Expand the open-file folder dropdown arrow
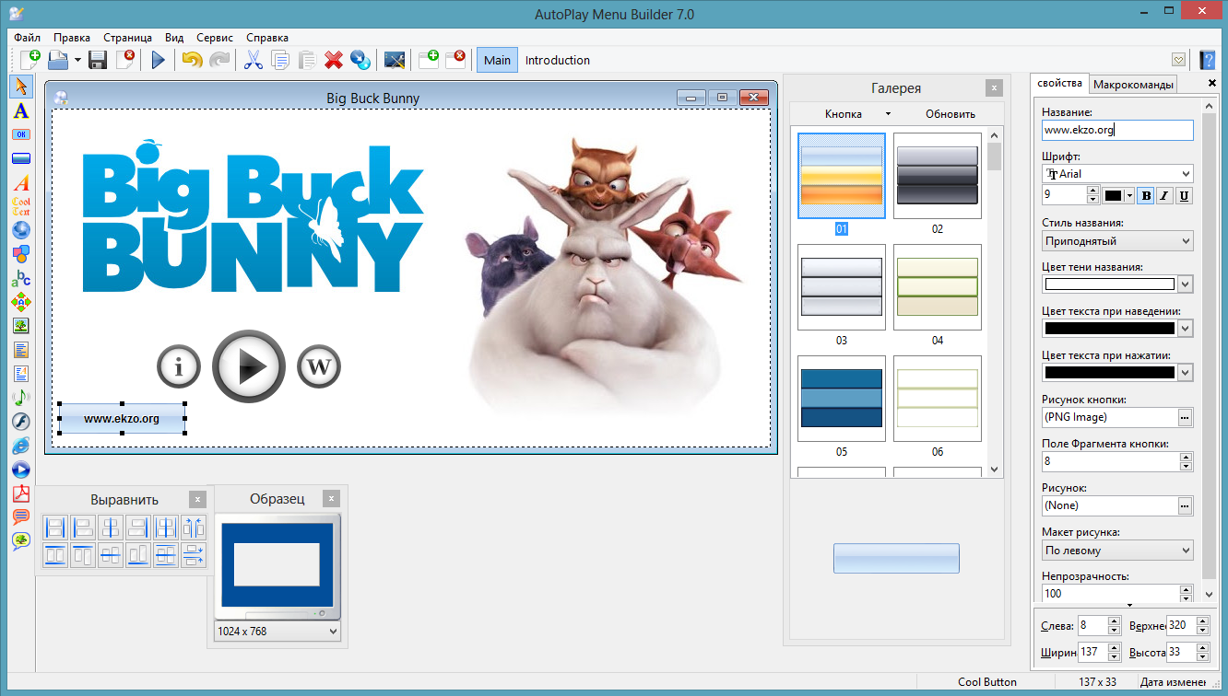The width and height of the screenshot is (1228, 696). pos(78,61)
